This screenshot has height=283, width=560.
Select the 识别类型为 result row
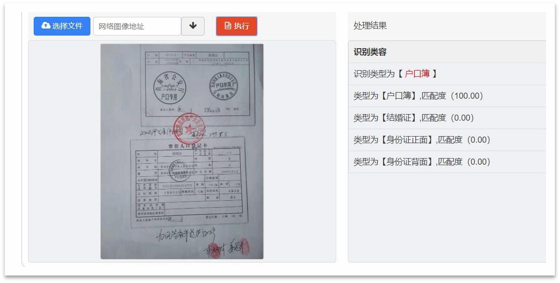click(x=447, y=74)
